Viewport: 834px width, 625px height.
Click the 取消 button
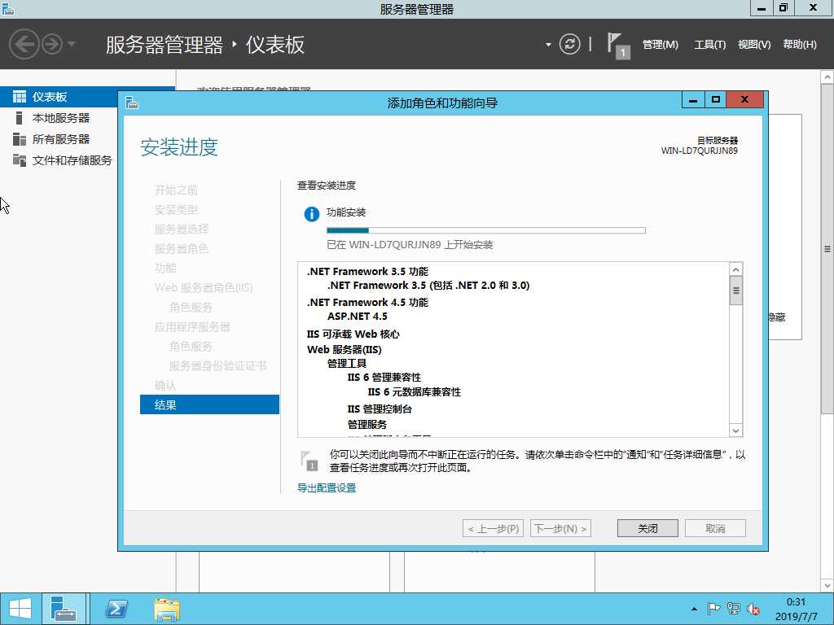click(x=715, y=528)
